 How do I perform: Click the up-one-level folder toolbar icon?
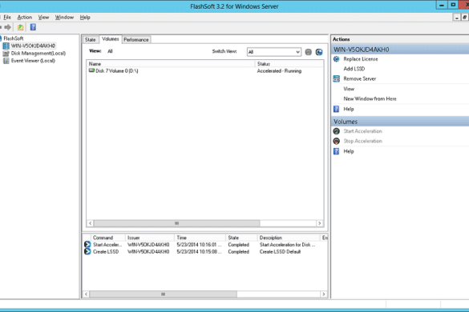pos(20,27)
